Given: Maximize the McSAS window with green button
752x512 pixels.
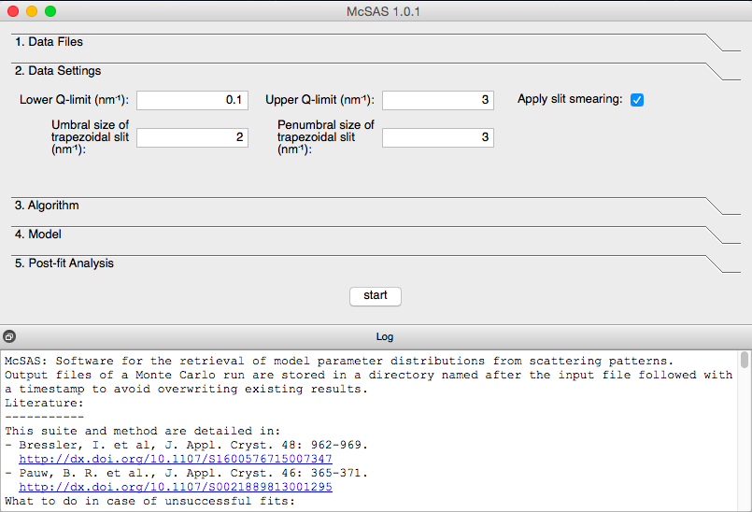Looking at the screenshot, I should click(x=50, y=11).
